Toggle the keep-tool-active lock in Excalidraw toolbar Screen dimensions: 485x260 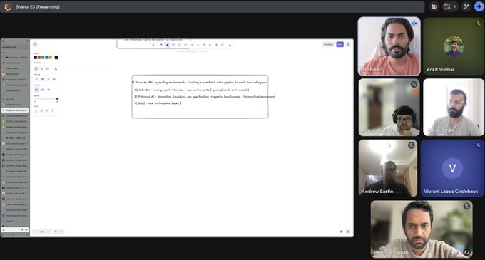click(153, 45)
